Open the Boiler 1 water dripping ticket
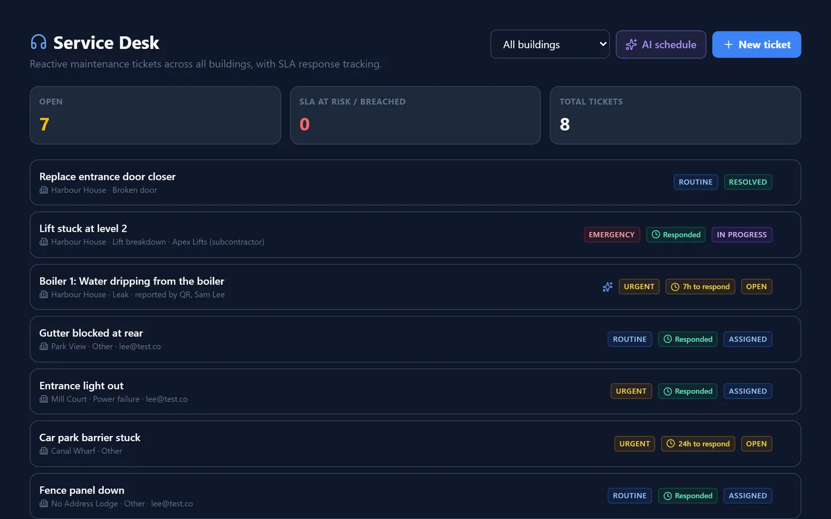The width and height of the screenshot is (831, 519). click(415, 287)
